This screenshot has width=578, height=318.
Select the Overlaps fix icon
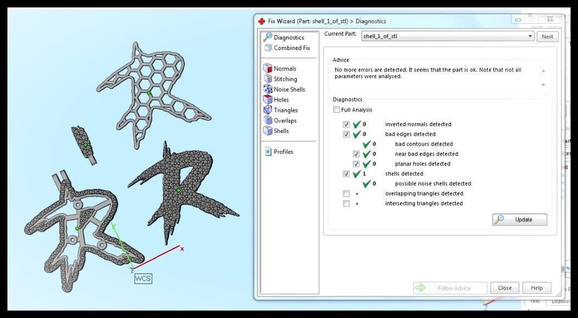coord(268,120)
